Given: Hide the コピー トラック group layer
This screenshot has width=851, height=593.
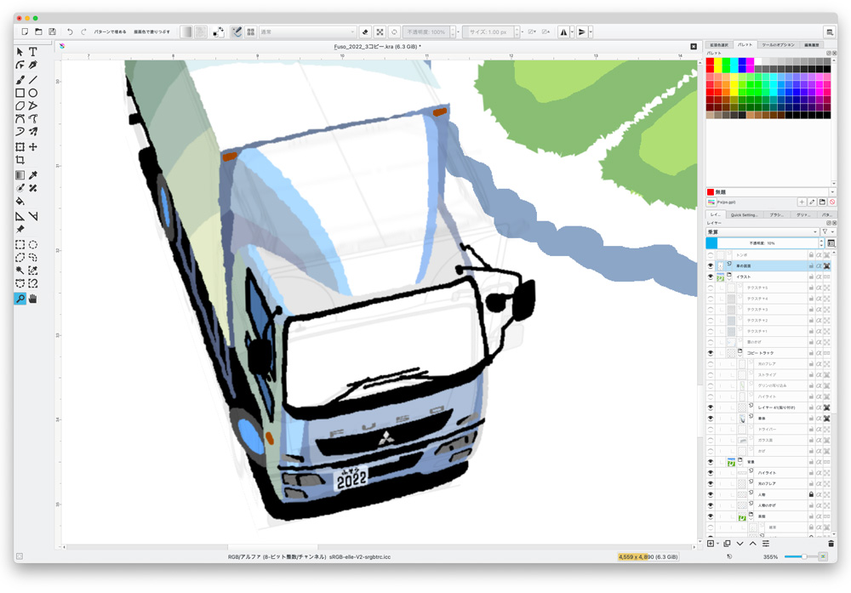Looking at the screenshot, I should coord(711,353).
